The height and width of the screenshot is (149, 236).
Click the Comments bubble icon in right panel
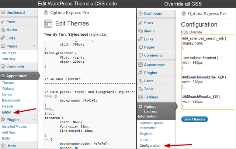[140, 55]
